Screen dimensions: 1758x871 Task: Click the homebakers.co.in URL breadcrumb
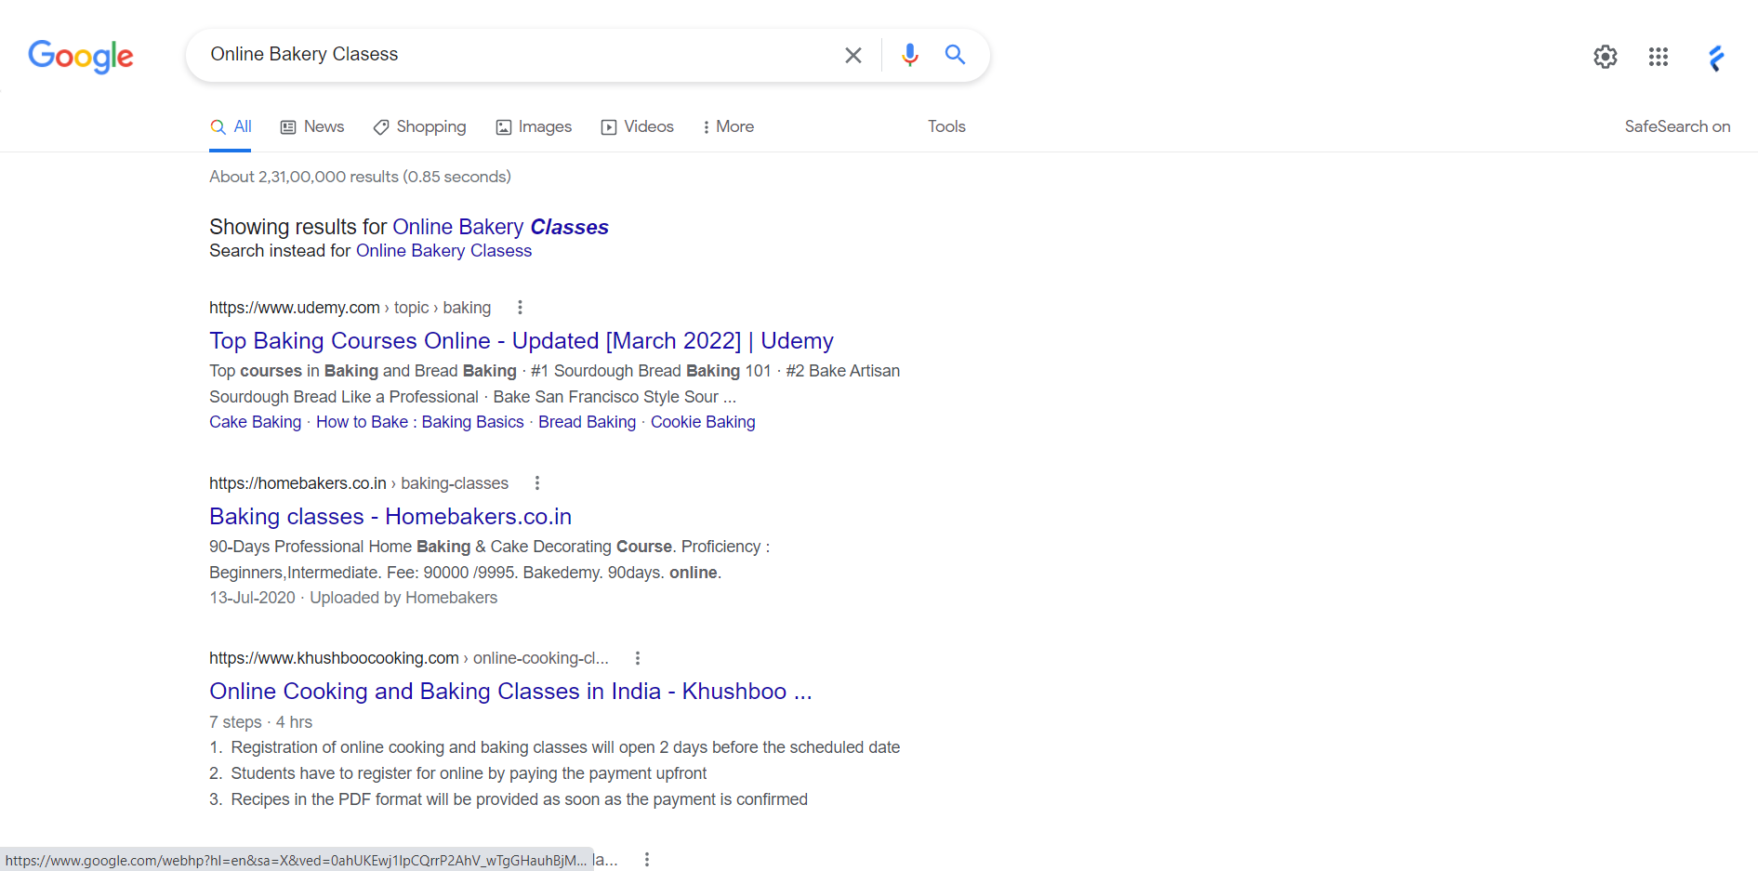pos(359,483)
